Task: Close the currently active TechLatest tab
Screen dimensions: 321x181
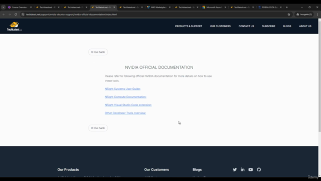Action: click(114, 7)
